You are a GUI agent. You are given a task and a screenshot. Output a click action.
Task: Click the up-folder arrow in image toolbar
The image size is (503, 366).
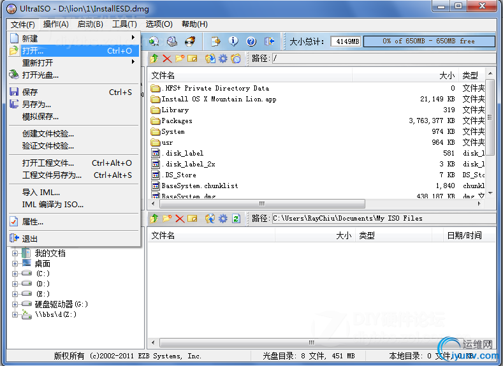pos(154,59)
